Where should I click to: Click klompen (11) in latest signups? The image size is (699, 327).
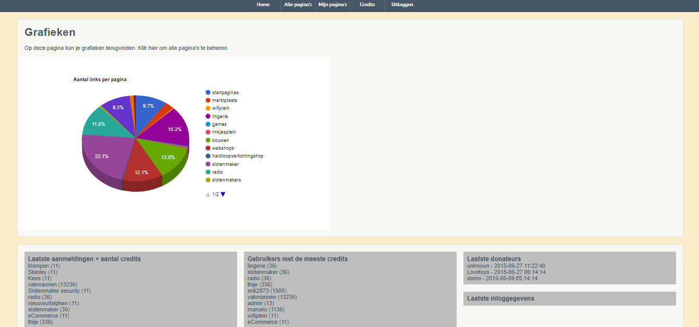(x=44, y=266)
